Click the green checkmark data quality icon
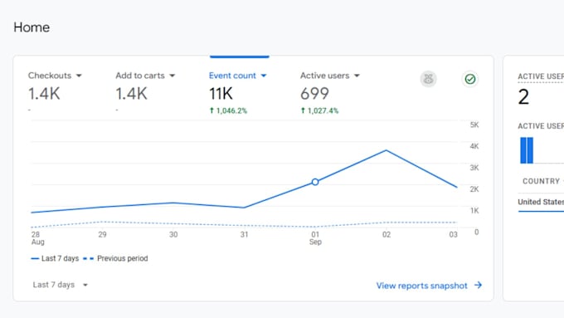Screen dimensions: 564x318 coord(469,79)
